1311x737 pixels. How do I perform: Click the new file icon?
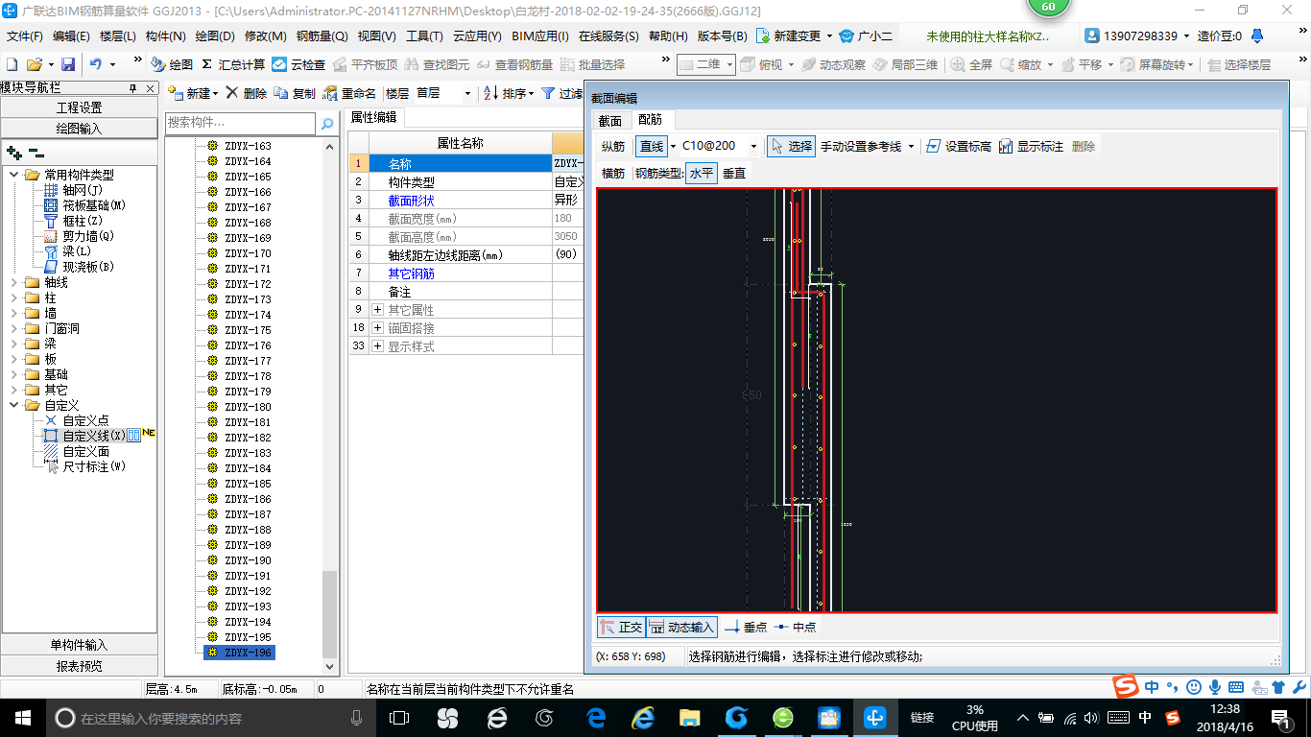click(12, 64)
